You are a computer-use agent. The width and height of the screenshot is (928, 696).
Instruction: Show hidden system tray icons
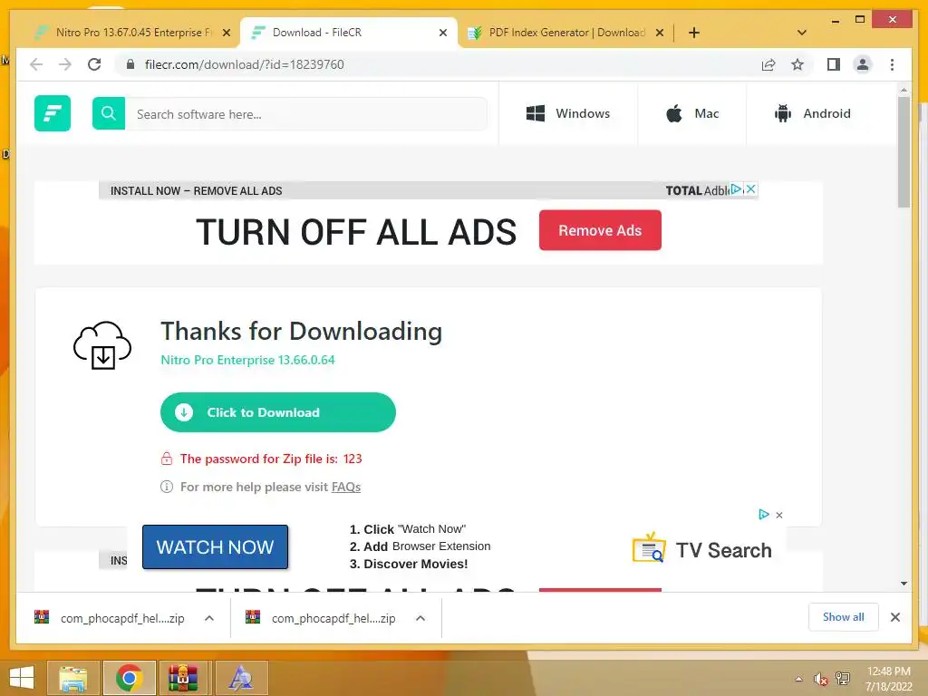coord(799,679)
